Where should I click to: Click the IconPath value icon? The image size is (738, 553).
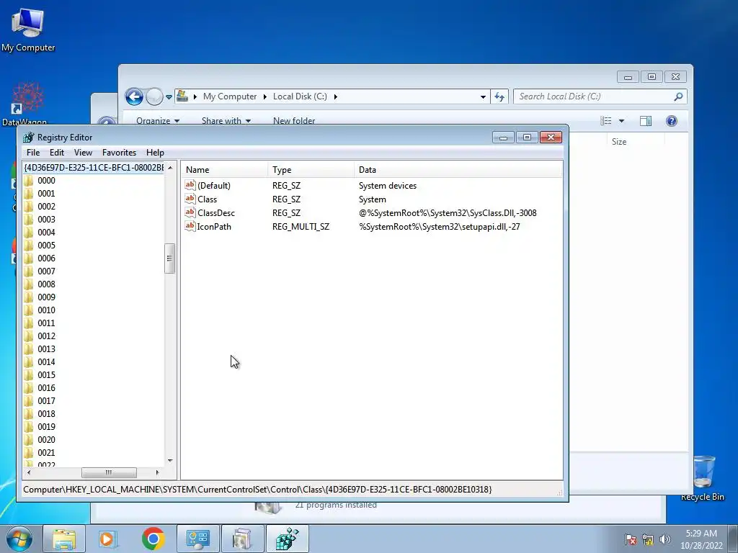190,226
